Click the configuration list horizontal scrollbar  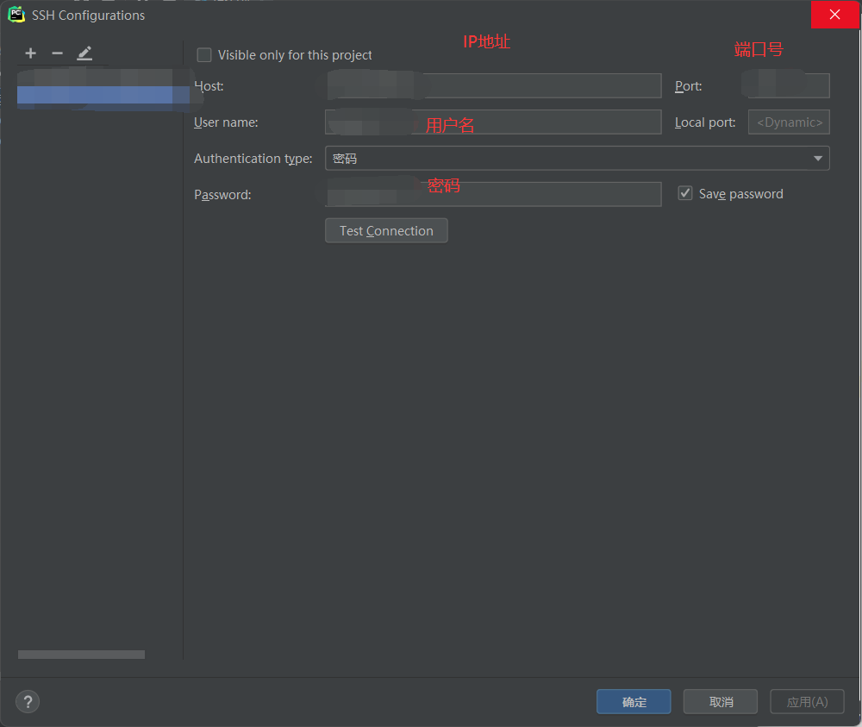click(81, 655)
